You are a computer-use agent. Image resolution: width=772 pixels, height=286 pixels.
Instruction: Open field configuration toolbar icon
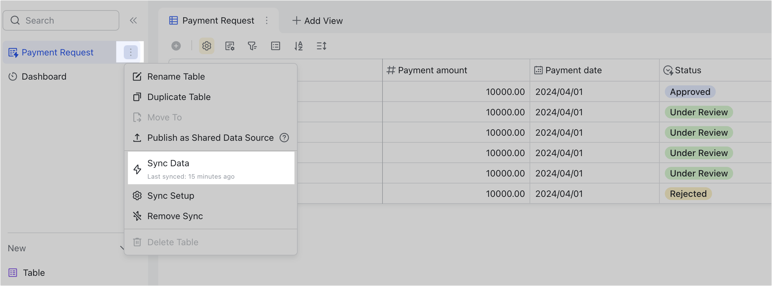click(230, 46)
